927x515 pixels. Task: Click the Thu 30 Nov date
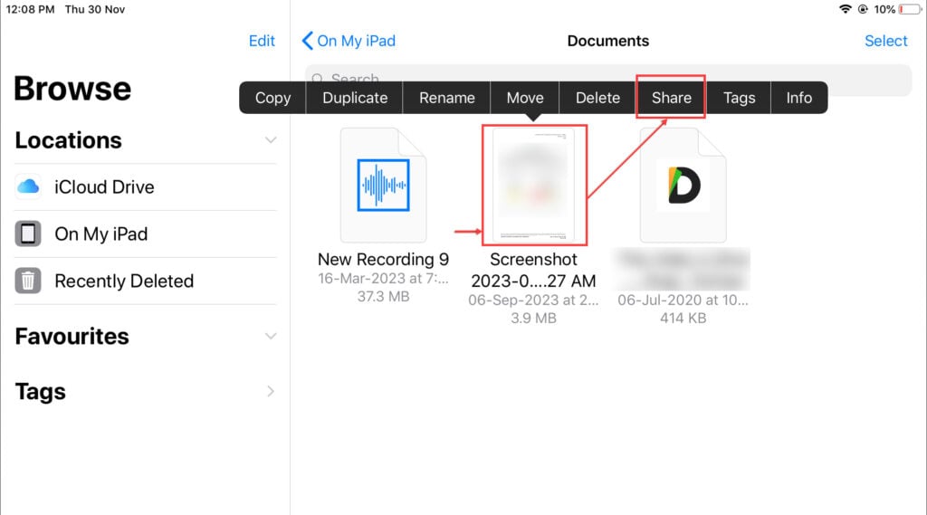pos(94,9)
